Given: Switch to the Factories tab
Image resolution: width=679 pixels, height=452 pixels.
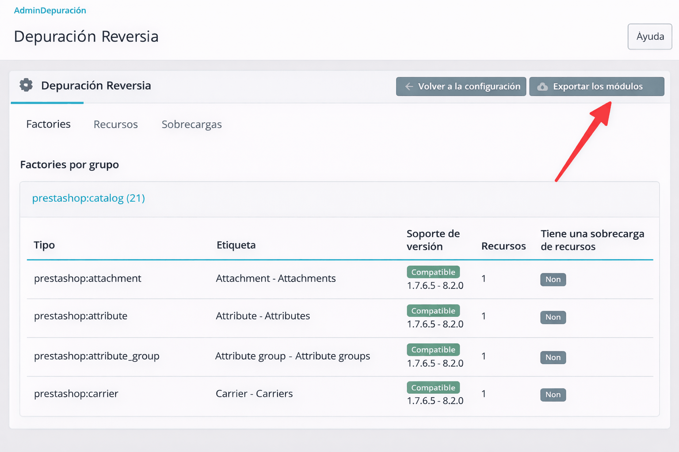Looking at the screenshot, I should [x=49, y=124].
